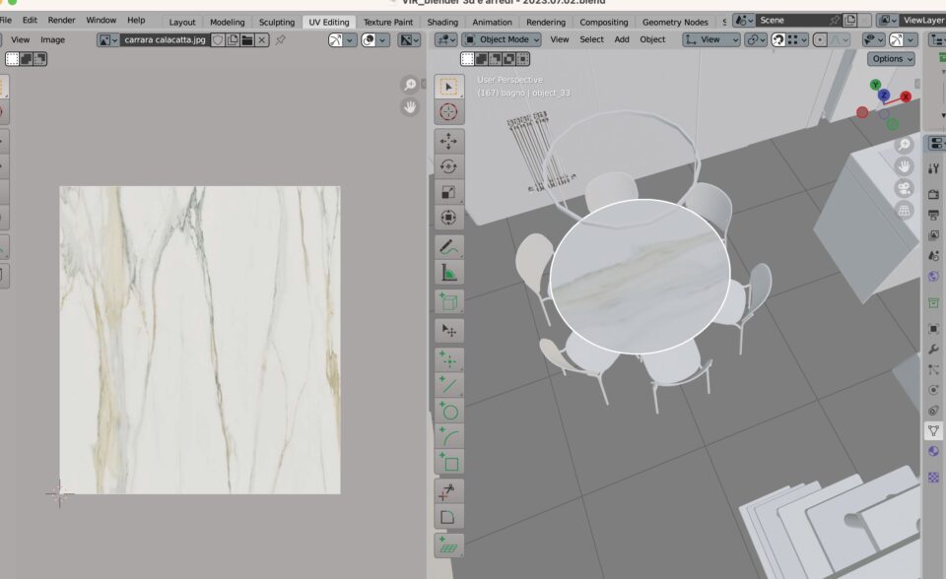Open the Render menu
This screenshot has width=946, height=579.
click(61, 20)
